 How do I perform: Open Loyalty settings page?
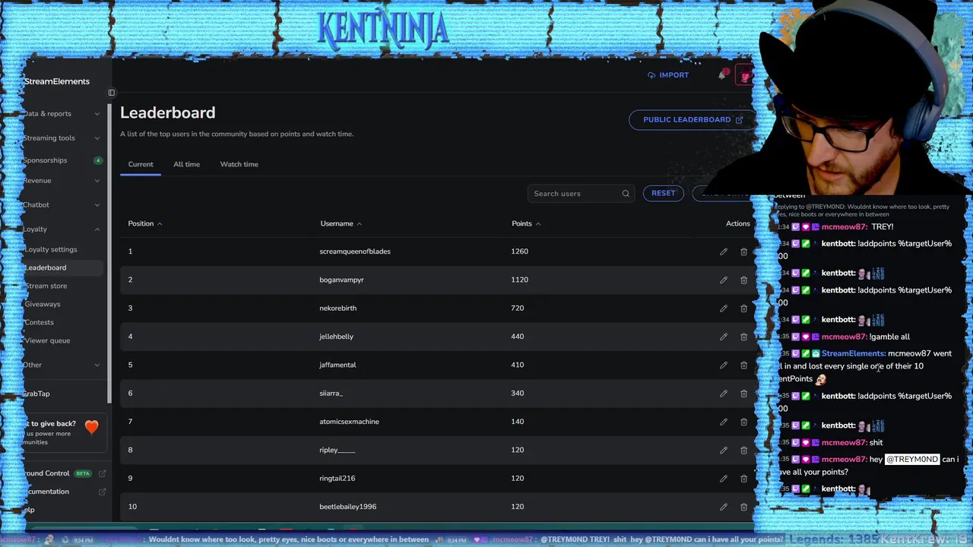50,249
